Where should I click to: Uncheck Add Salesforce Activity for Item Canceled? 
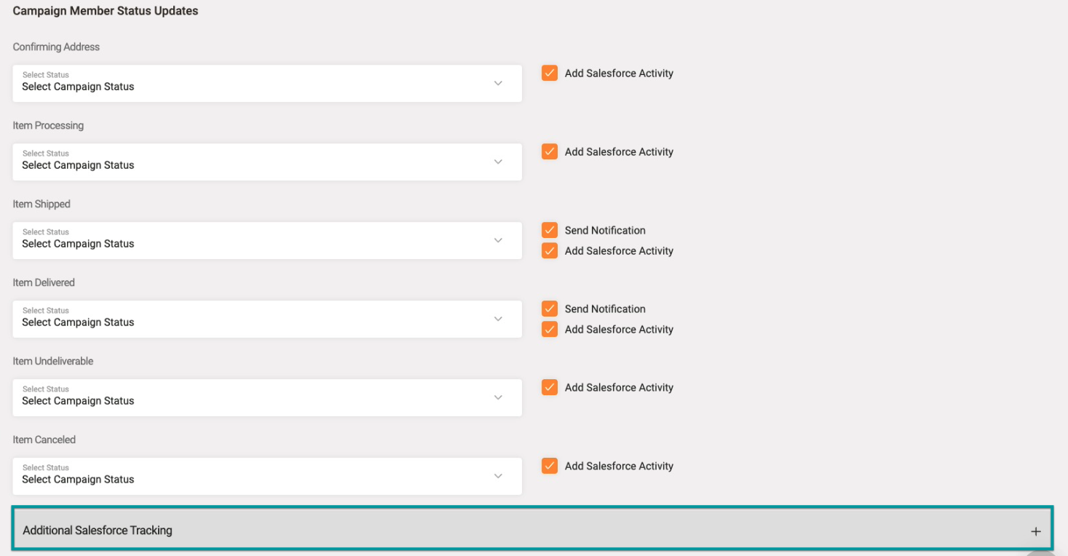[550, 466]
